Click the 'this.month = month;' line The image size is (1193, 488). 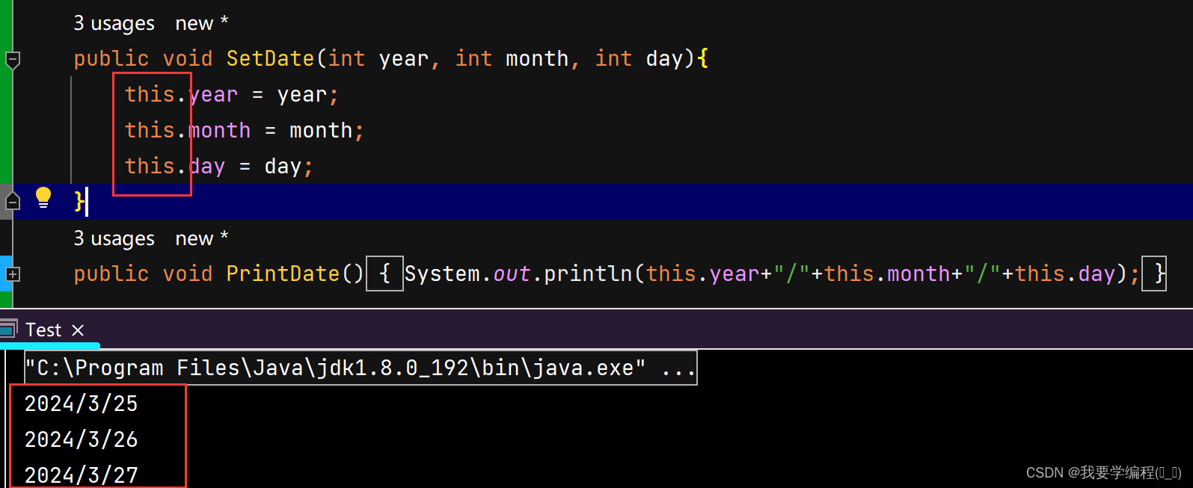tap(245, 131)
